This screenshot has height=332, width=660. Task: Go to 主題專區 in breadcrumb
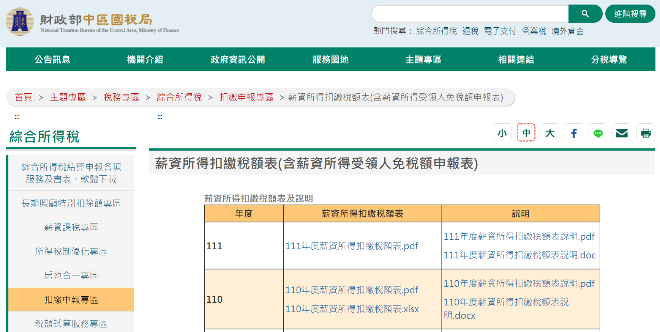click(68, 97)
